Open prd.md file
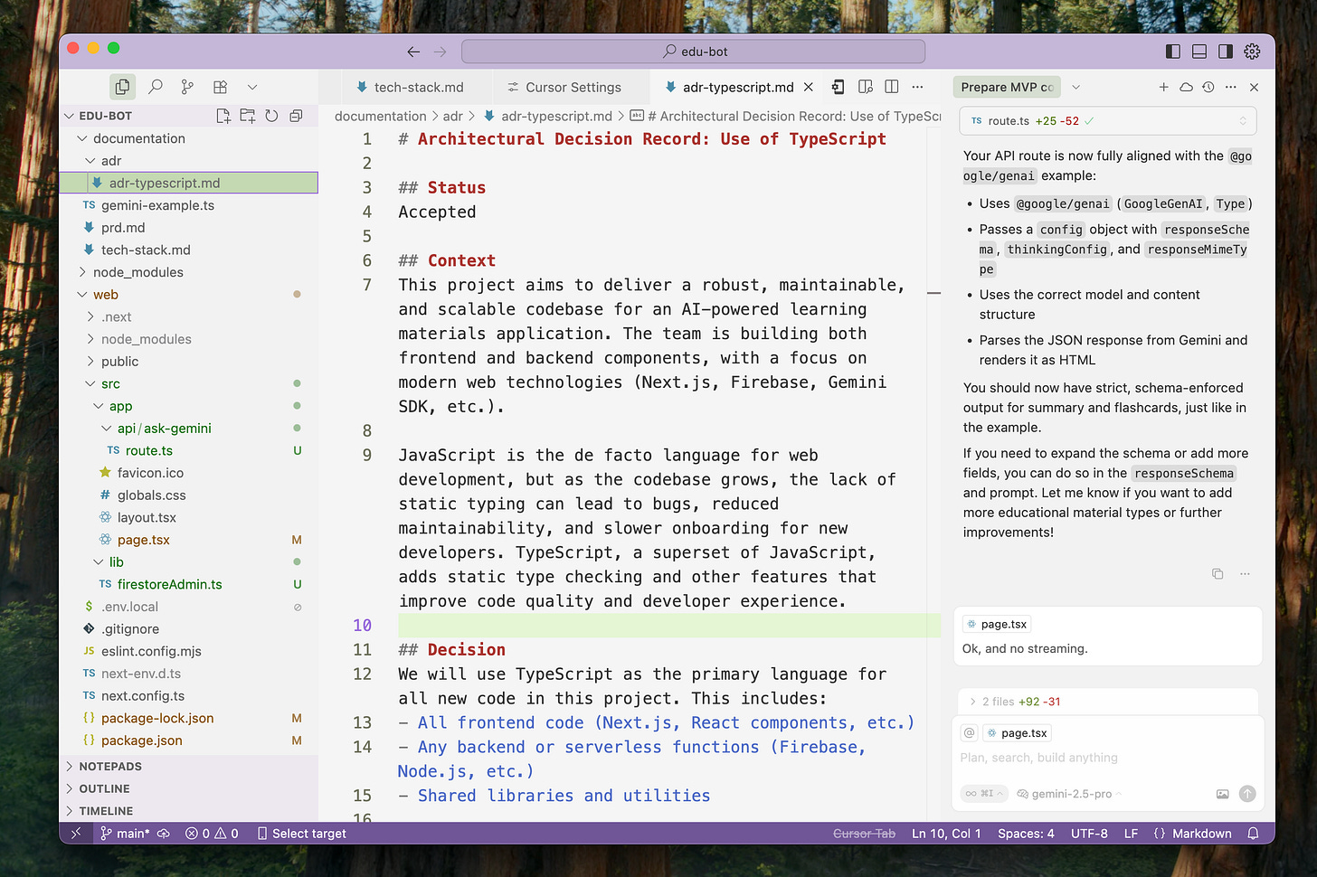The image size is (1317, 877). [x=188, y=228]
